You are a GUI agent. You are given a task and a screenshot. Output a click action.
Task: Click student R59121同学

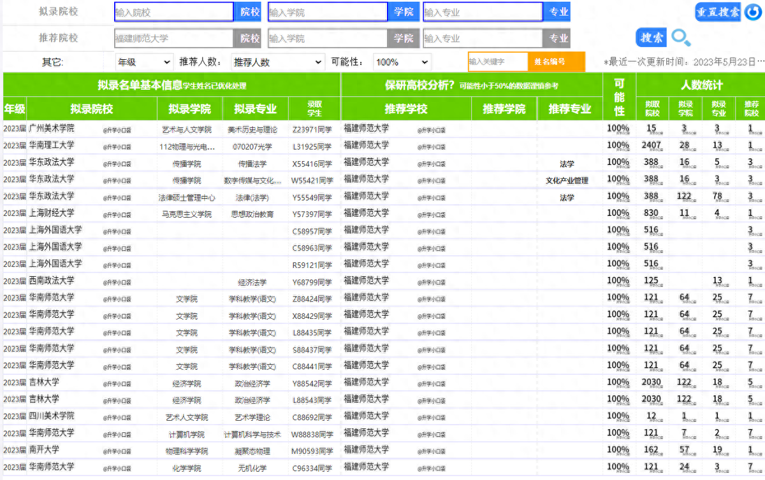pyautogui.click(x=312, y=265)
